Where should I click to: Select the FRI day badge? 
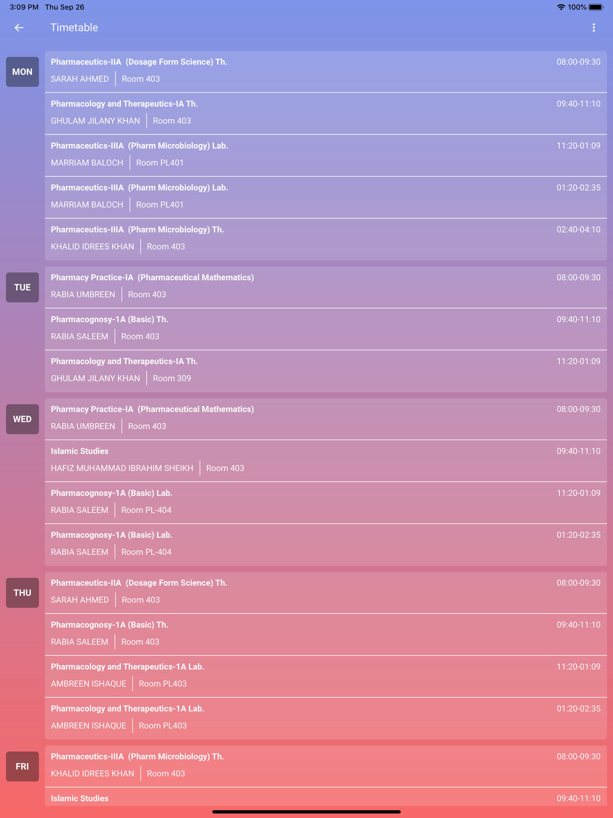[x=22, y=767]
